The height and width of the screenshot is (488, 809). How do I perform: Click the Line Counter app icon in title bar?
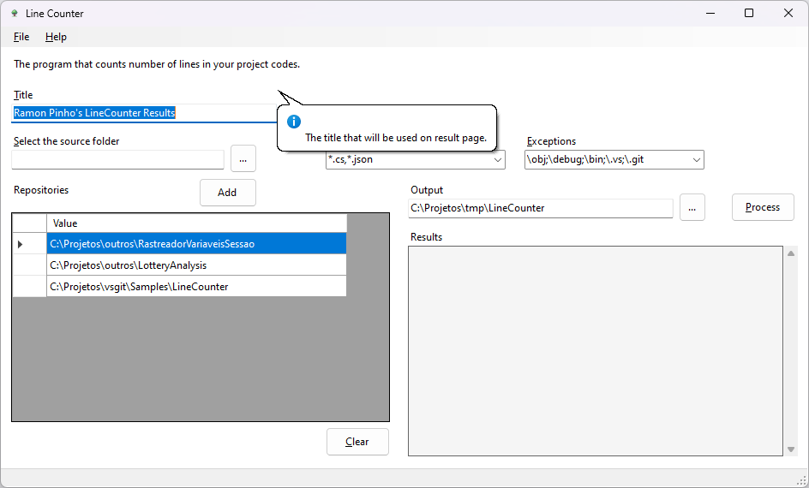pyautogui.click(x=14, y=14)
